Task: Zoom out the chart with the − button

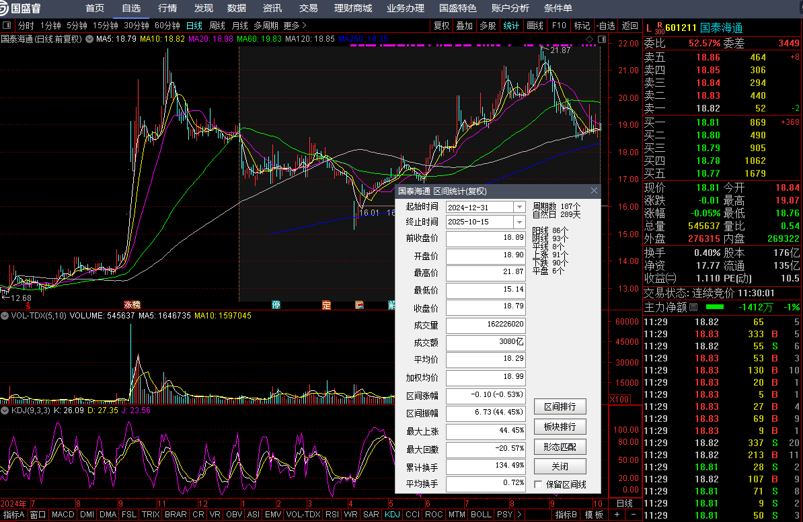Action: coord(633,515)
